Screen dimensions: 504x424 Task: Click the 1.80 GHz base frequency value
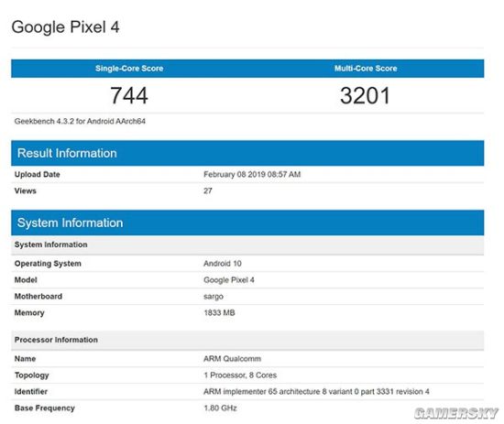coord(220,408)
